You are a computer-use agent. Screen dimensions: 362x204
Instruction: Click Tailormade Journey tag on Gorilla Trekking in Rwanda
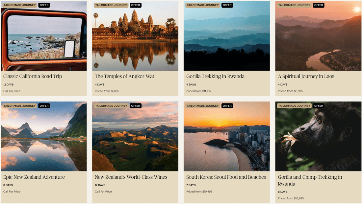203,5
